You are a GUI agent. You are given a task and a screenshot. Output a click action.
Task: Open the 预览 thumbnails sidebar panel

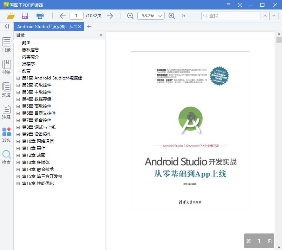point(6,90)
